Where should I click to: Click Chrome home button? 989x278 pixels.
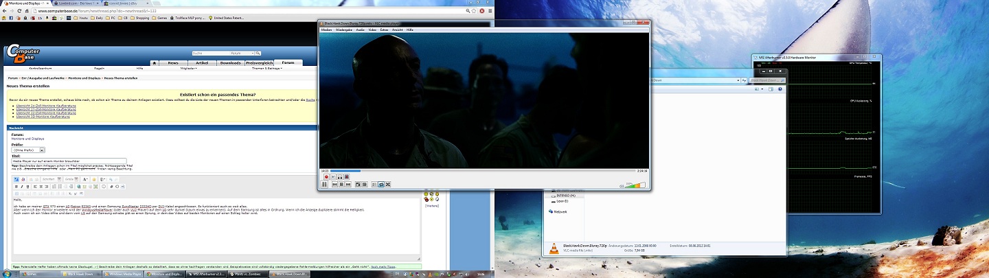click(27, 11)
